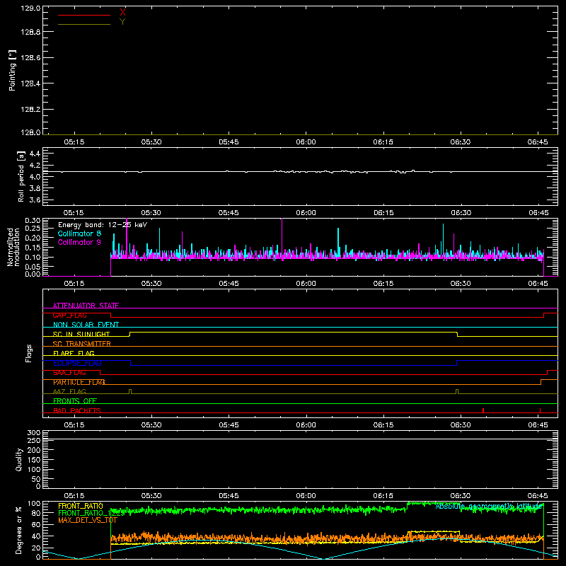Click the BAD_PACKETS spike near 06:34
Image resolution: width=566 pixels, height=566 pixels.
click(x=483, y=410)
